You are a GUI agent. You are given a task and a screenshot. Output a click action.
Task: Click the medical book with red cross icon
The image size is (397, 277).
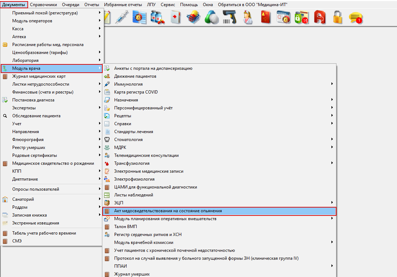pyautogui.click(x=175, y=17)
